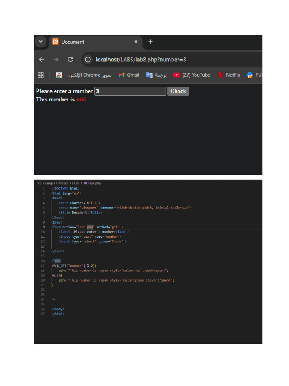Screen dimensions: 289x386
Task: Click 'xampp' in the editor breadcrumb
Action: 50,183
